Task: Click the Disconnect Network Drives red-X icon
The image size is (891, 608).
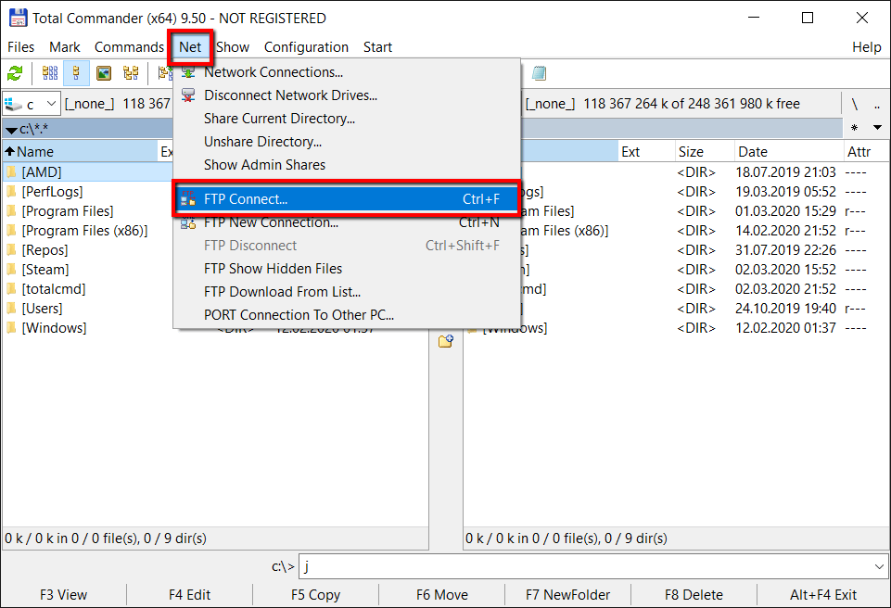Action: pyautogui.click(x=188, y=95)
